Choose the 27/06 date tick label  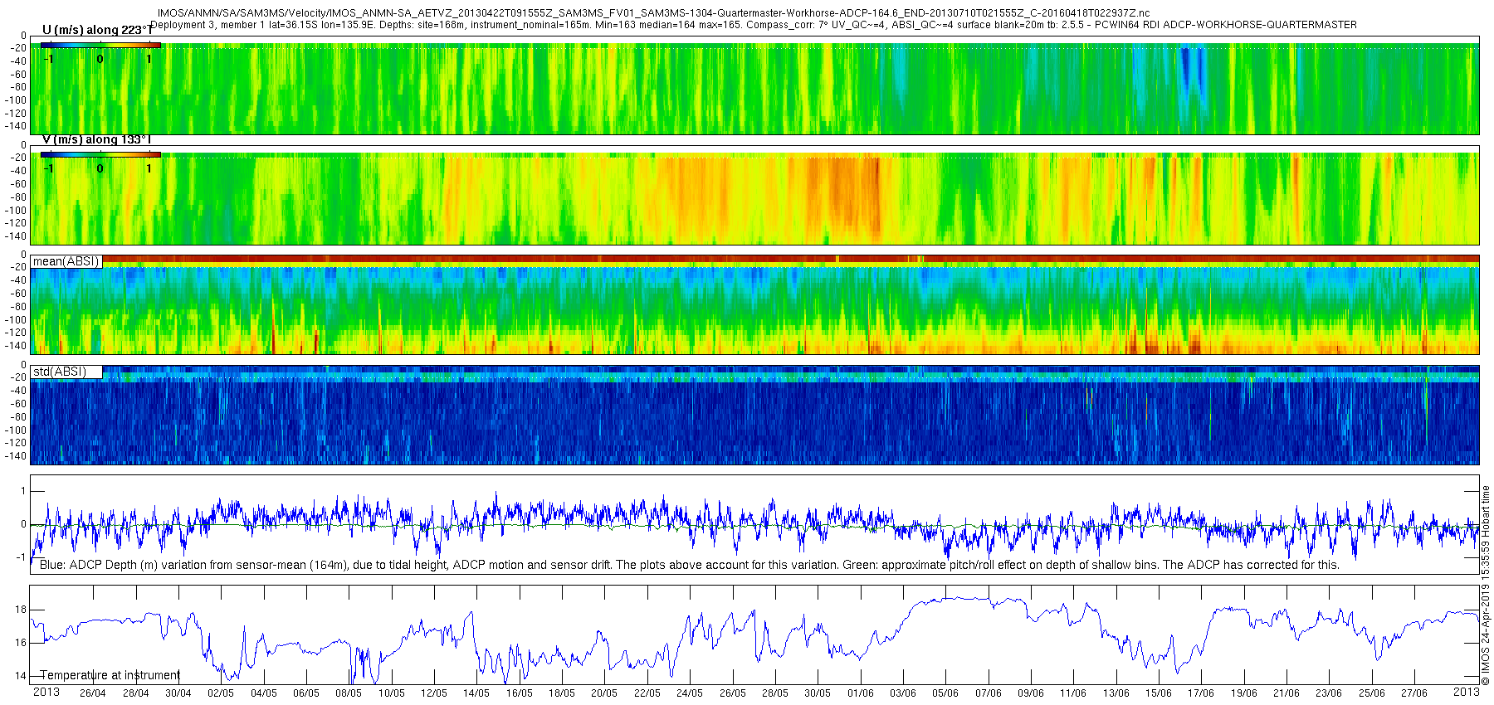[1414, 693]
